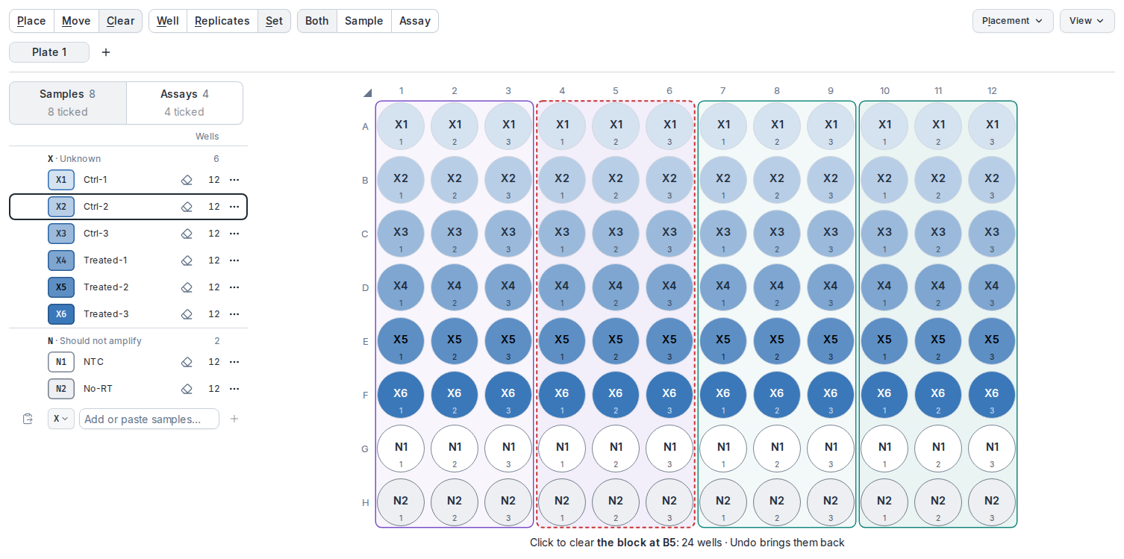
Task: Choose Assay layer only
Action: (x=415, y=21)
